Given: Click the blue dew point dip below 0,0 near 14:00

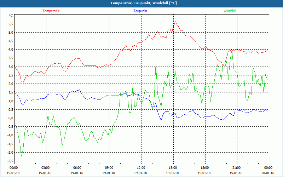Looking at the screenshot, I should pyautogui.click(x=161, y=120).
